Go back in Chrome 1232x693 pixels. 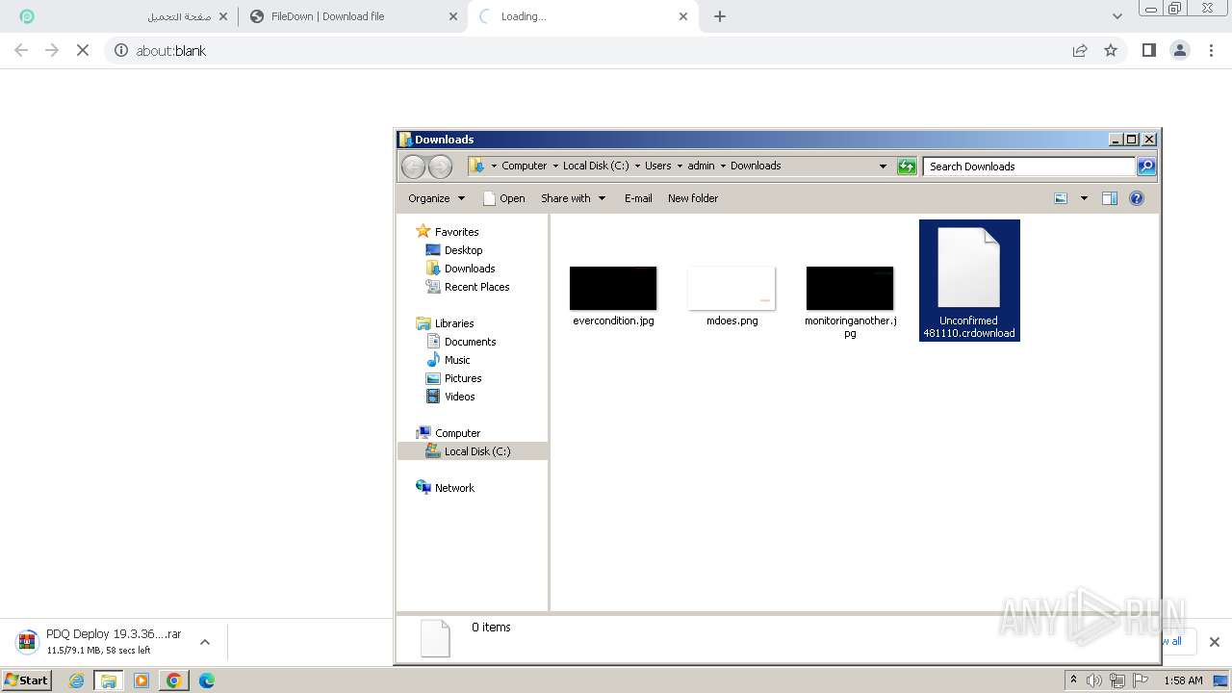21,50
